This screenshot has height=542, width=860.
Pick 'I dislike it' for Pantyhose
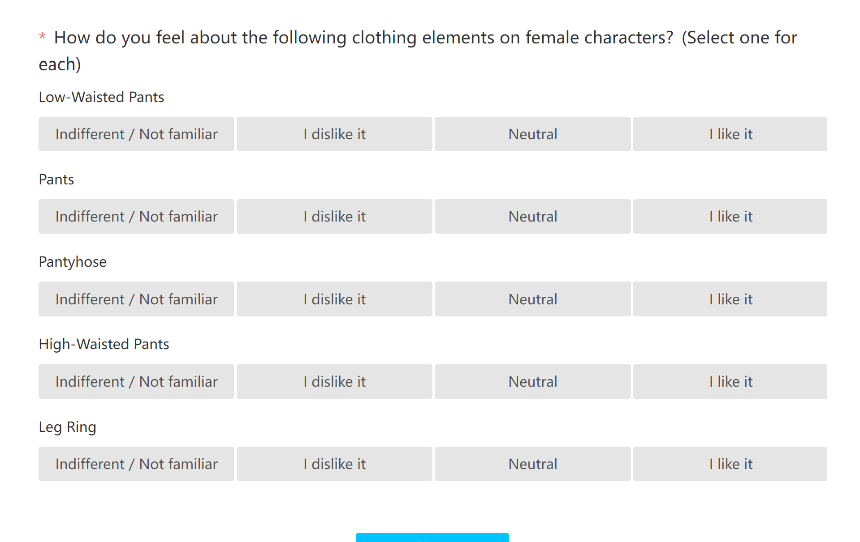[334, 299]
